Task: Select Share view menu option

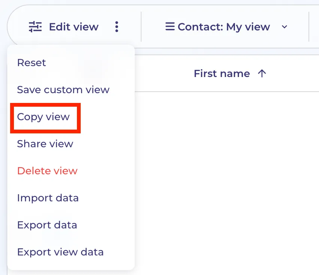Action: [45, 144]
